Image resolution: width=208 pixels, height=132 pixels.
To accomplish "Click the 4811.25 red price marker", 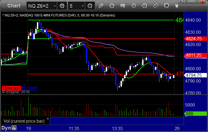I will 195,55.
